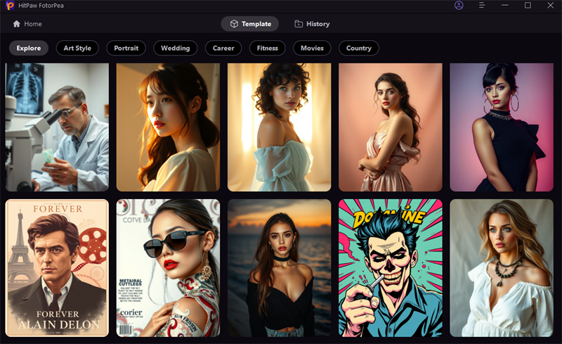562x344 pixels.
Task: Open the sunglasses magazine cover template
Action: tap(168, 268)
